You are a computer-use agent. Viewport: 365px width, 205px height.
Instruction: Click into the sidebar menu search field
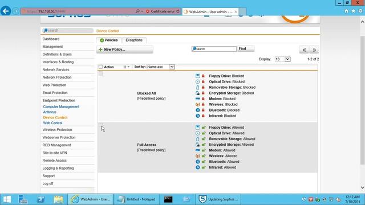click(x=68, y=30)
